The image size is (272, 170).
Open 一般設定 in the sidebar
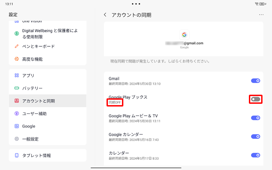point(48,139)
